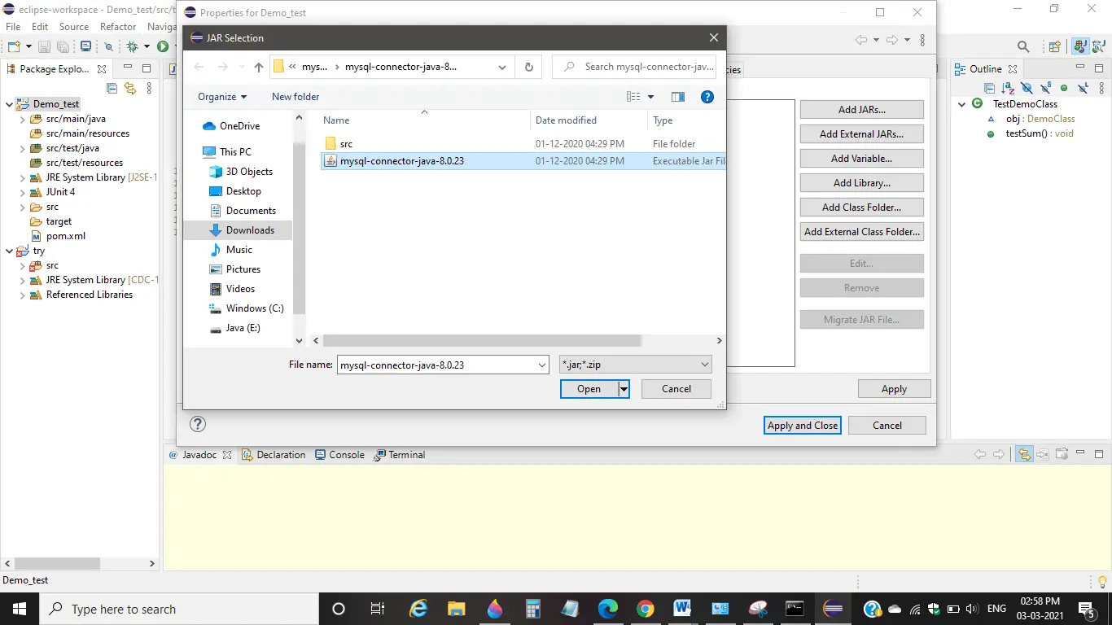1112x625 pixels.
Task: Click the Open button
Action: pyautogui.click(x=589, y=389)
